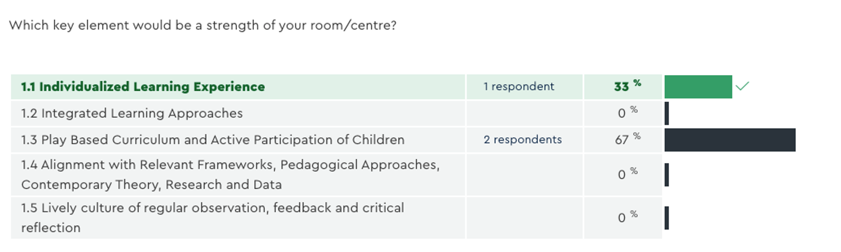Image resolution: width=841 pixels, height=252 pixels.
Task: Click the "Which key element" question heading
Action: pyautogui.click(x=203, y=25)
